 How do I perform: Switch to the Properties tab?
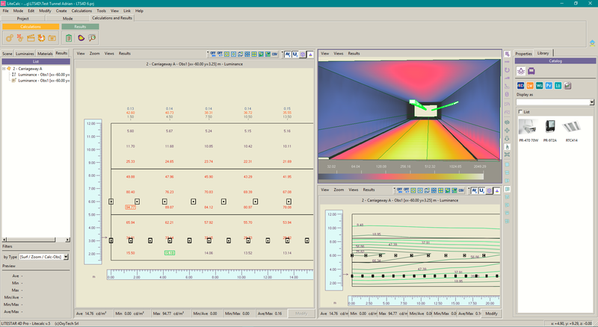[524, 54]
